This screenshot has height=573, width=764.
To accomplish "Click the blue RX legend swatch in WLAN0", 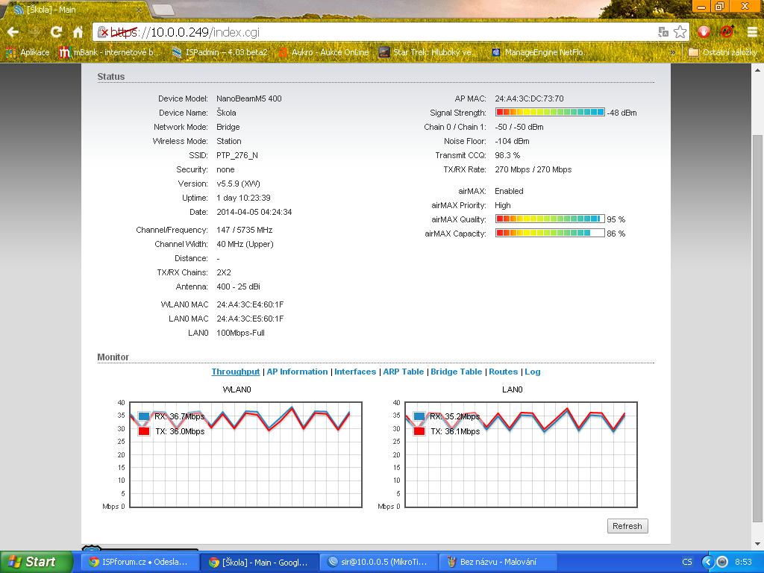I will pos(144,416).
